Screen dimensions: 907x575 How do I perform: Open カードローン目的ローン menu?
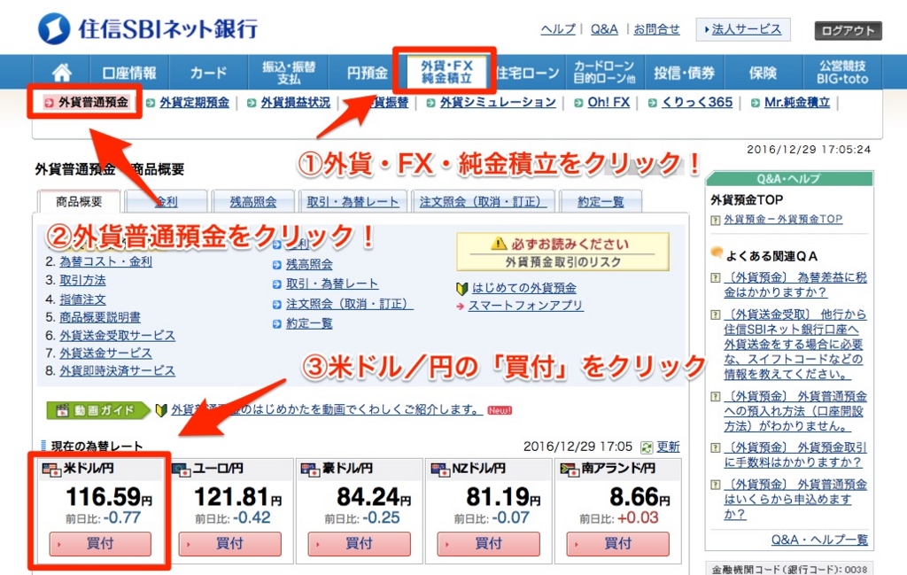(604, 73)
